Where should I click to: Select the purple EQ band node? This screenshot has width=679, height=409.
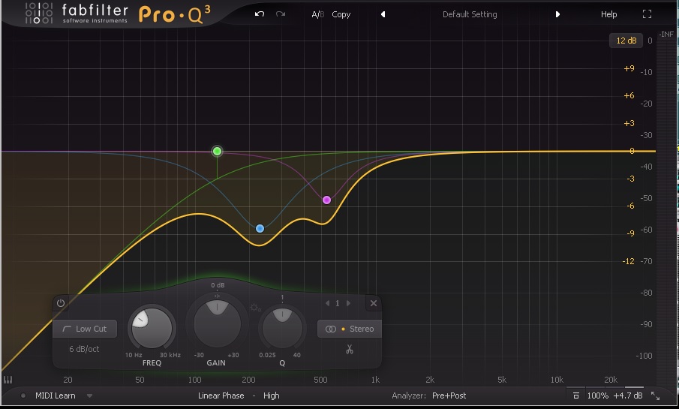(x=327, y=200)
